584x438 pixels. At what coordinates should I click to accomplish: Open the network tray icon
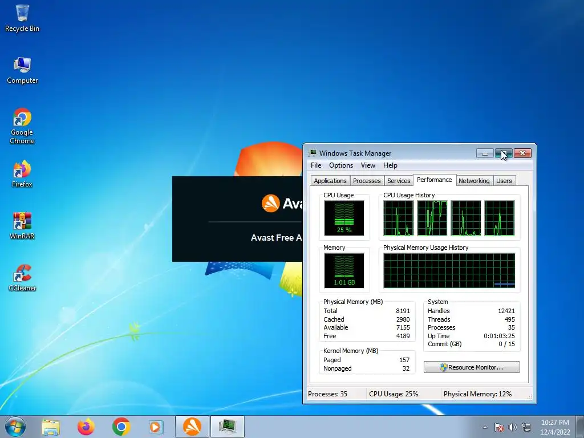pyautogui.click(x=526, y=427)
